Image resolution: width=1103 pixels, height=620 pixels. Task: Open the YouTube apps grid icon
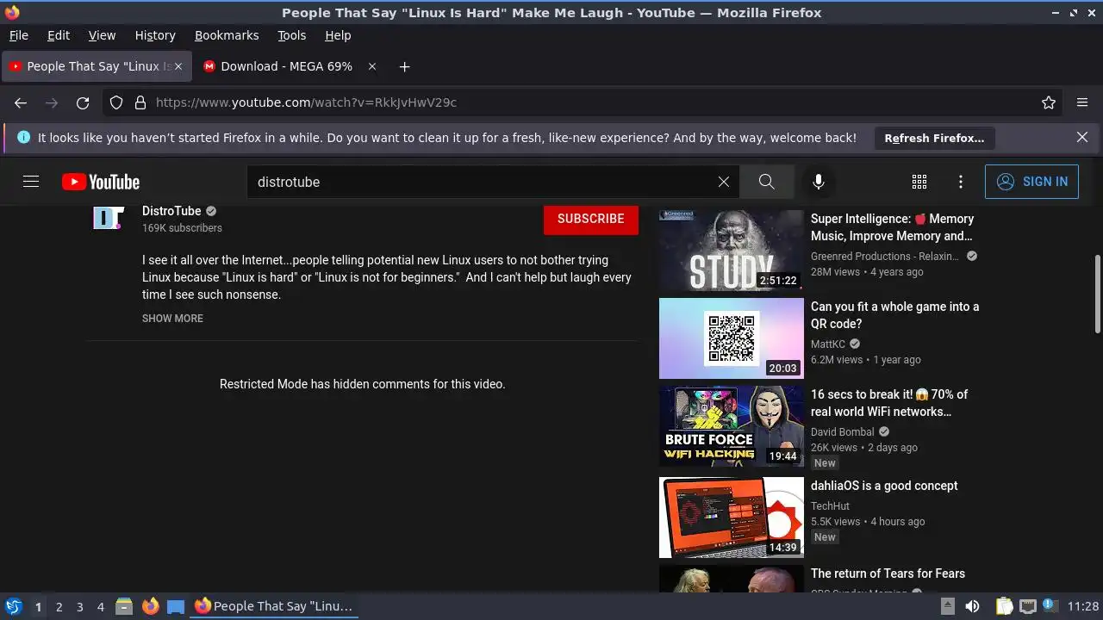(919, 182)
